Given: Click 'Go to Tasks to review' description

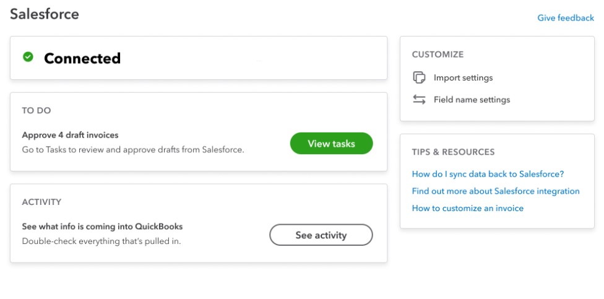Looking at the screenshot, I should tap(133, 150).
